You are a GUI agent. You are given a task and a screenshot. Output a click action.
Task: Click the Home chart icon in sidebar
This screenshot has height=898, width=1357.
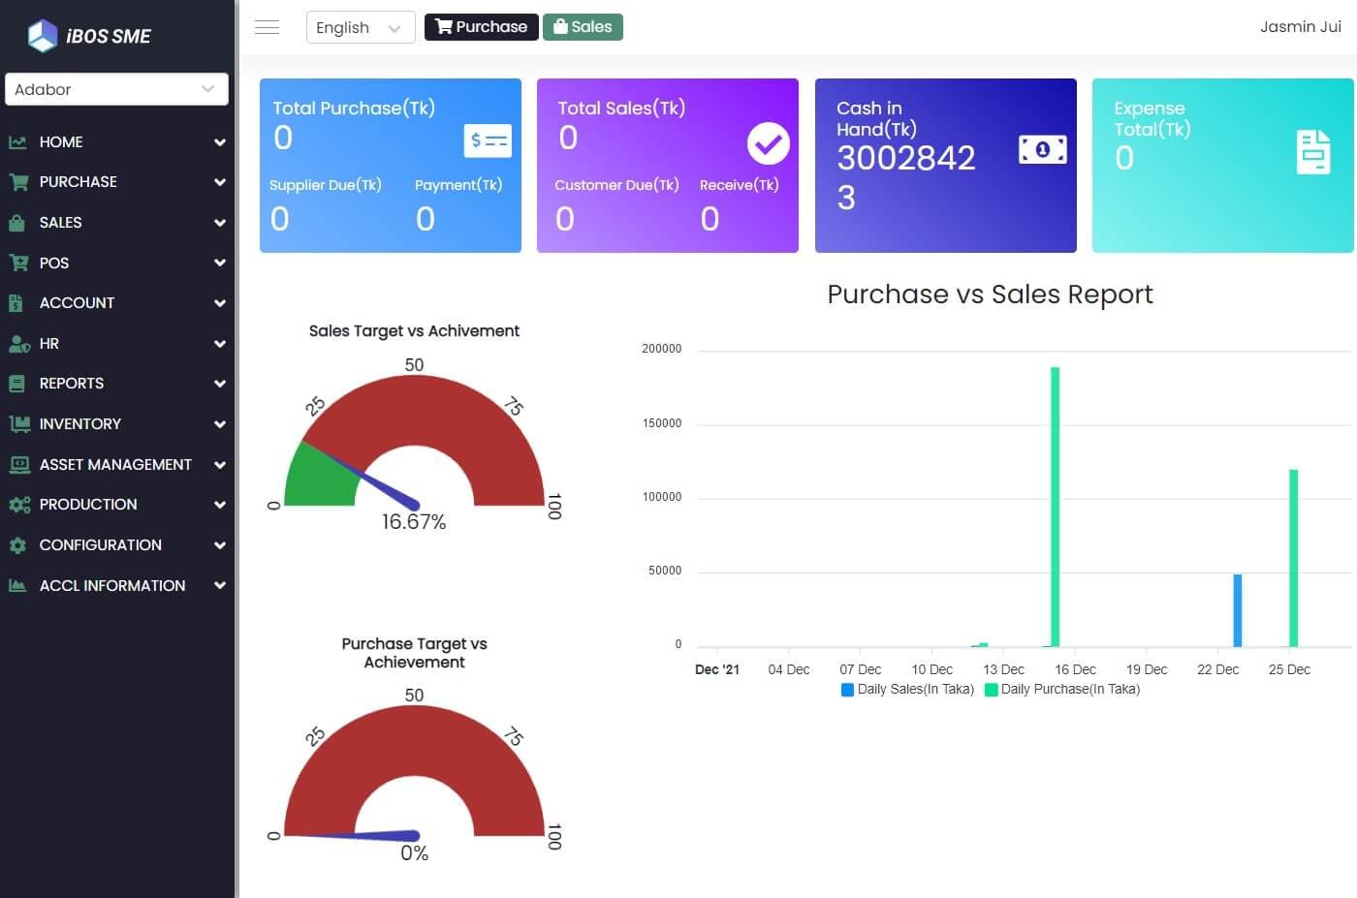[x=17, y=141]
